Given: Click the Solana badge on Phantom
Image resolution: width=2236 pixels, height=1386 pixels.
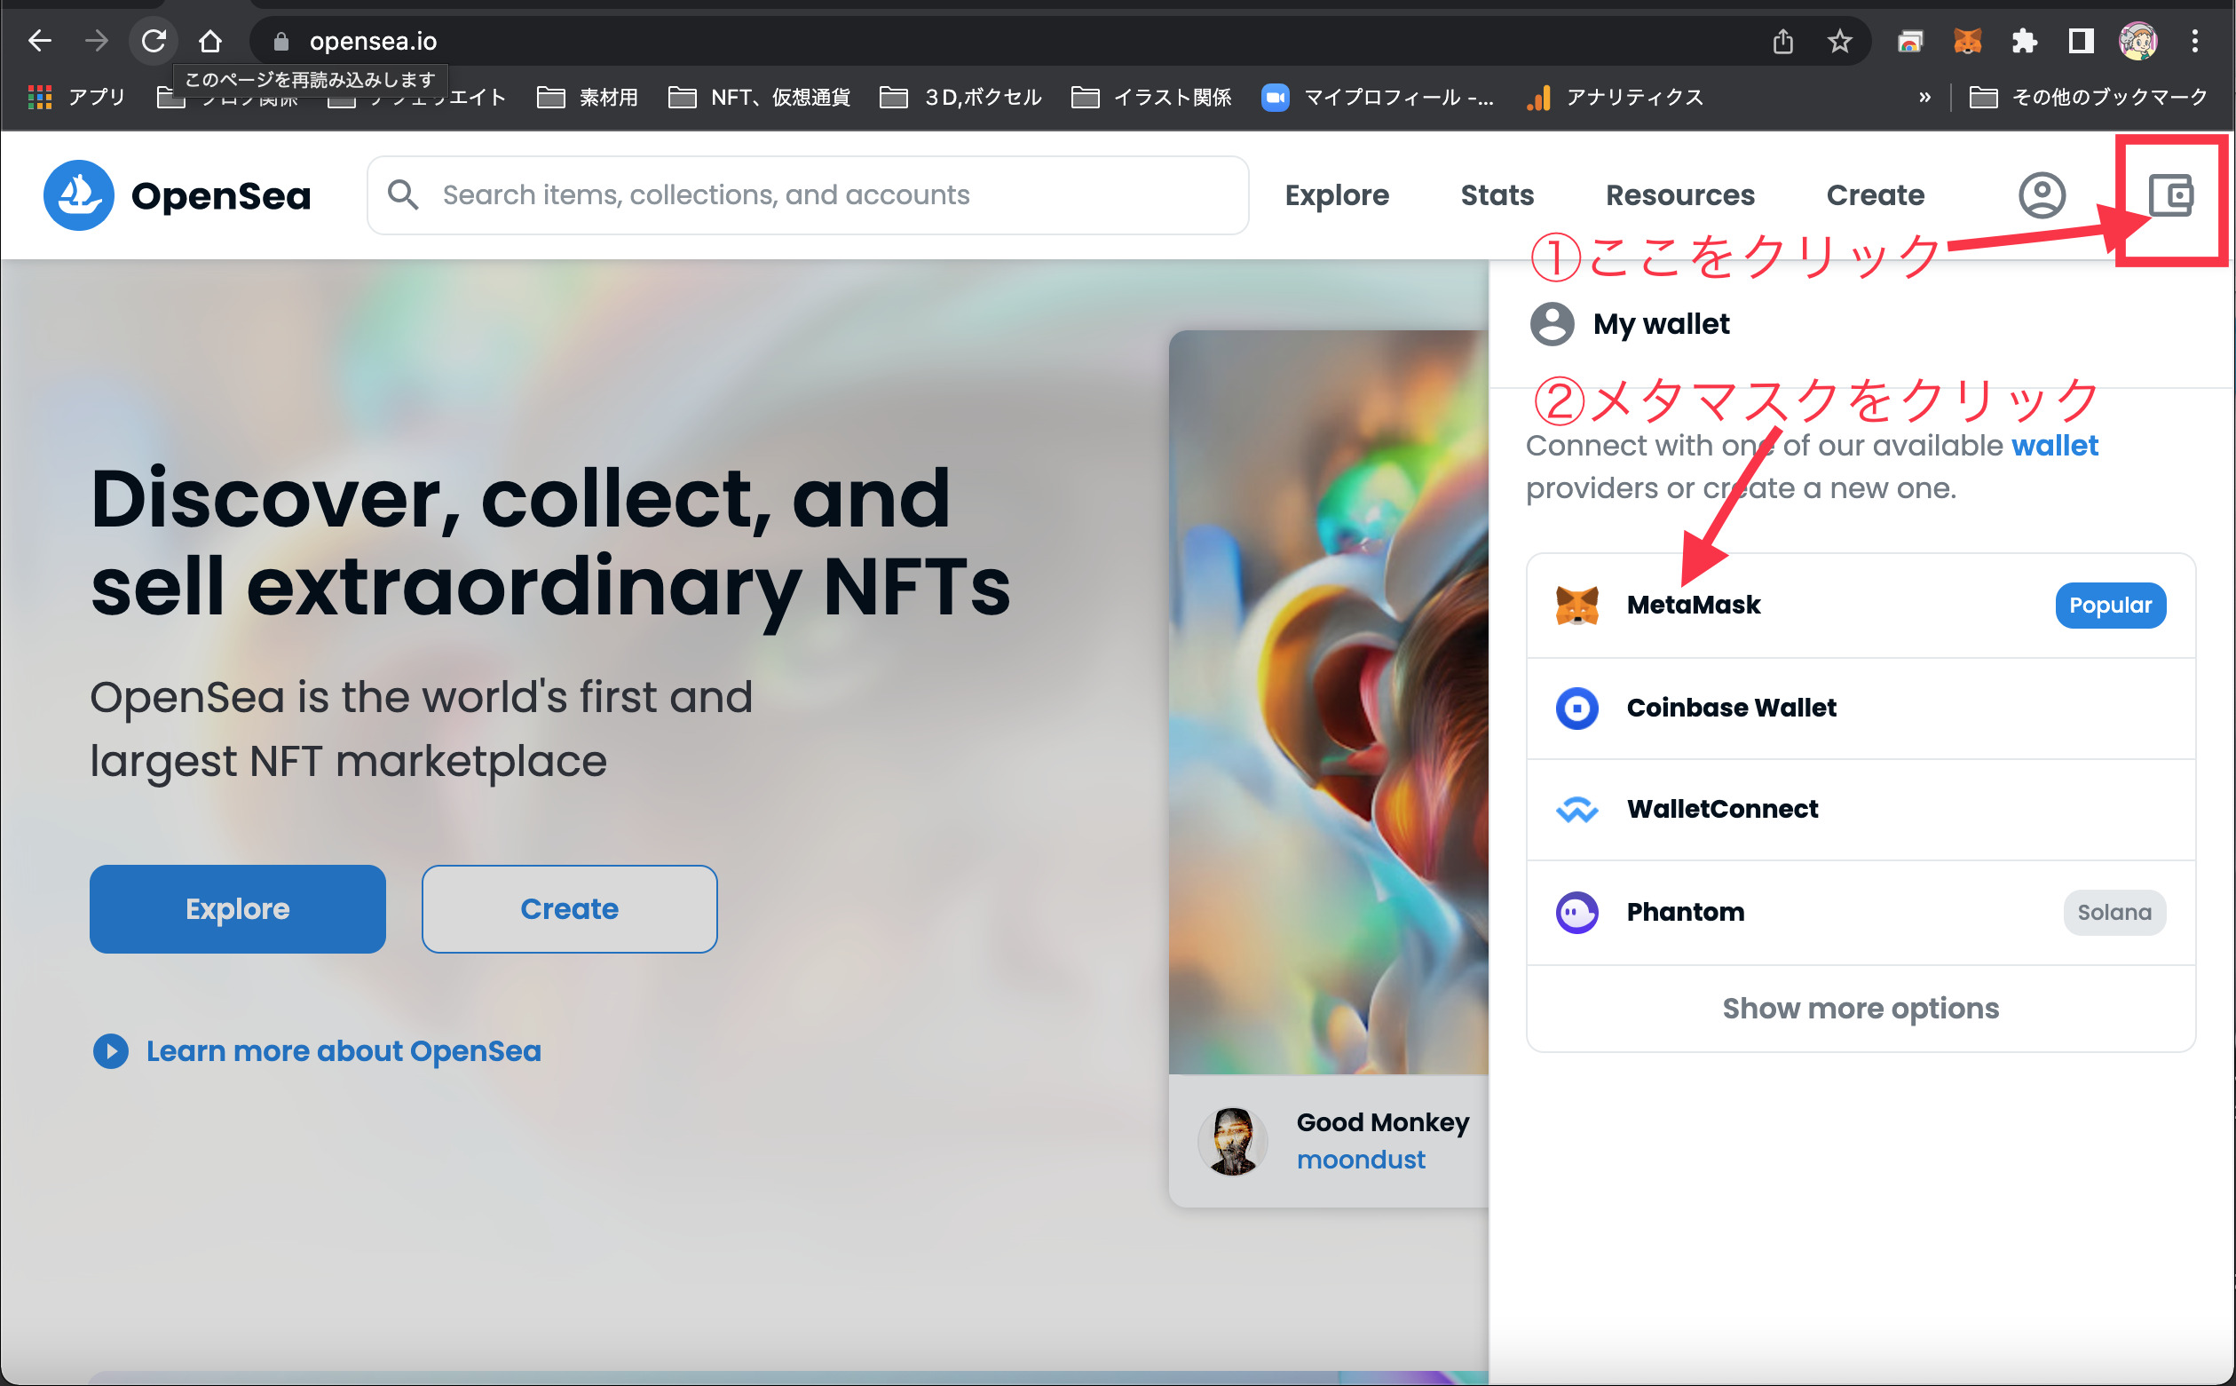Looking at the screenshot, I should 2114,912.
